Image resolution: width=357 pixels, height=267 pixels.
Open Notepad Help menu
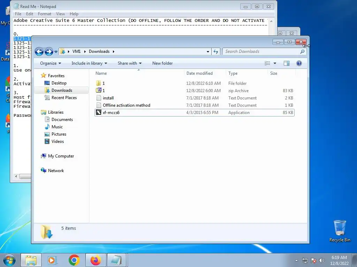point(74,14)
